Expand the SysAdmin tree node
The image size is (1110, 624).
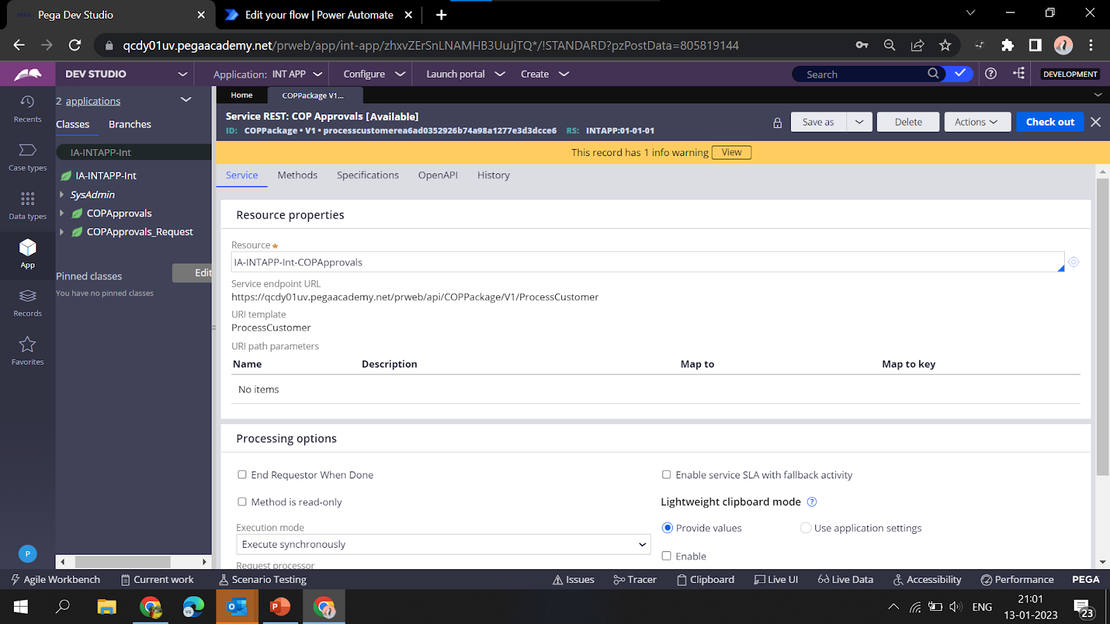[x=62, y=195]
